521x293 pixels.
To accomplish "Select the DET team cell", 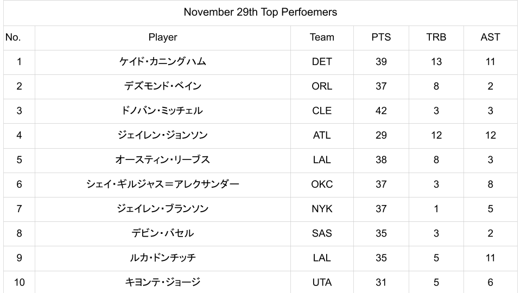I will (x=322, y=62).
